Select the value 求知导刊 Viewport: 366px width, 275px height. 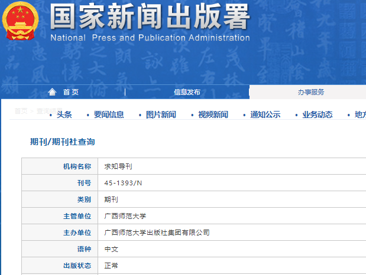pos(118,166)
